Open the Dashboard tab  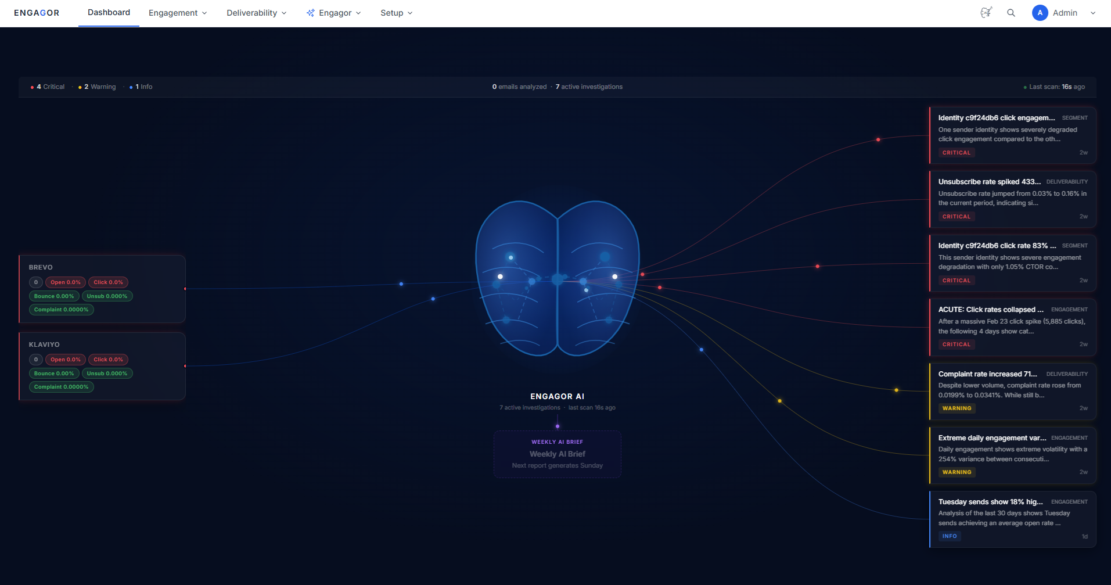(109, 13)
